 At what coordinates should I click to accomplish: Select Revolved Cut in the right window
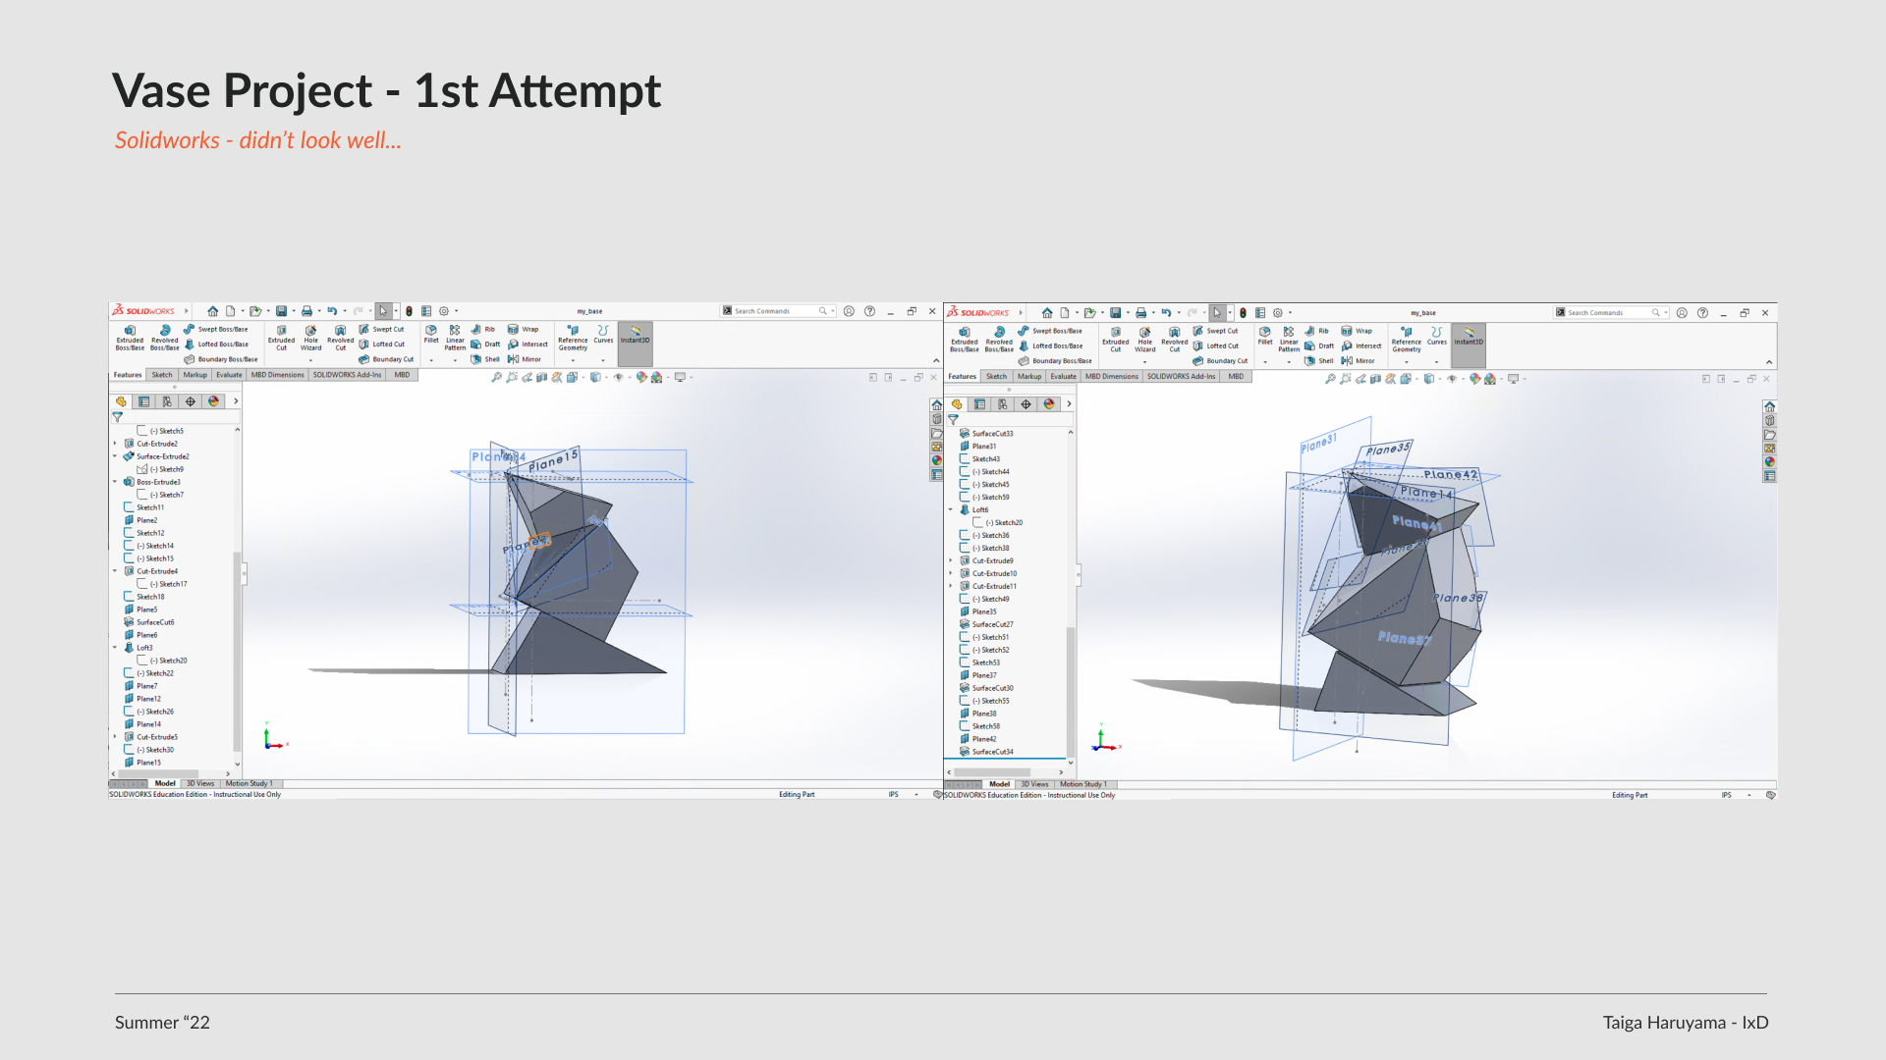[1175, 339]
